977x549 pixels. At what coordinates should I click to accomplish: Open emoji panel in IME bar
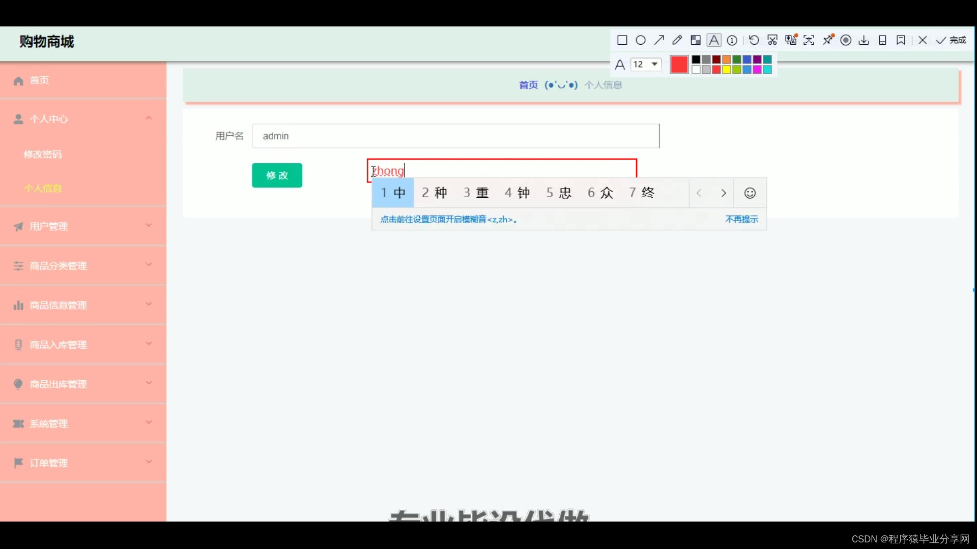pos(750,193)
